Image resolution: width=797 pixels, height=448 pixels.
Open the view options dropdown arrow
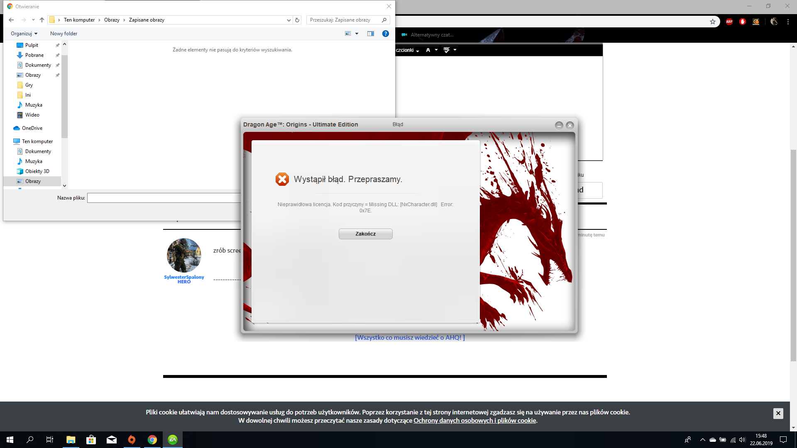[357, 34]
